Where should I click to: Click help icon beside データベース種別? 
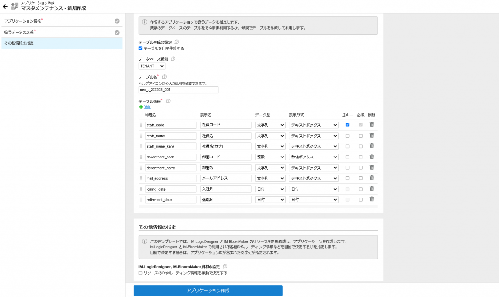tap(173, 59)
